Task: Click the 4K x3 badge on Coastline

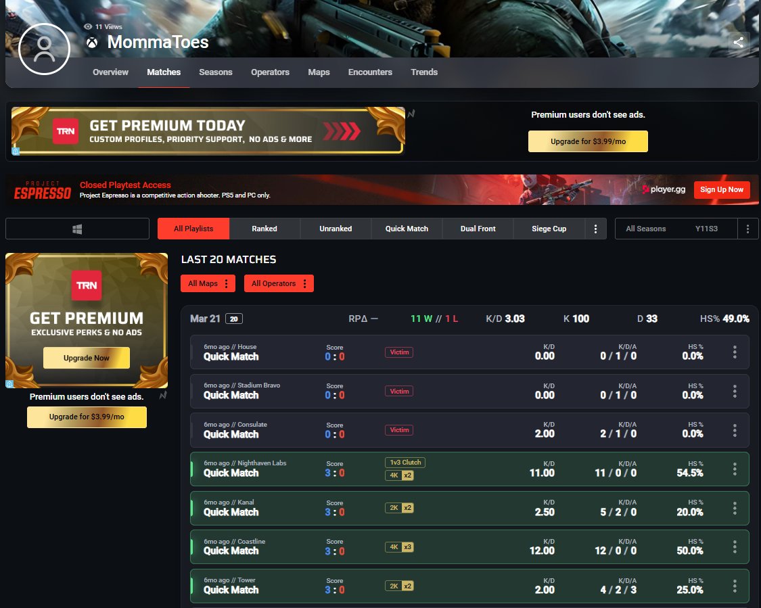Action: coord(399,547)
